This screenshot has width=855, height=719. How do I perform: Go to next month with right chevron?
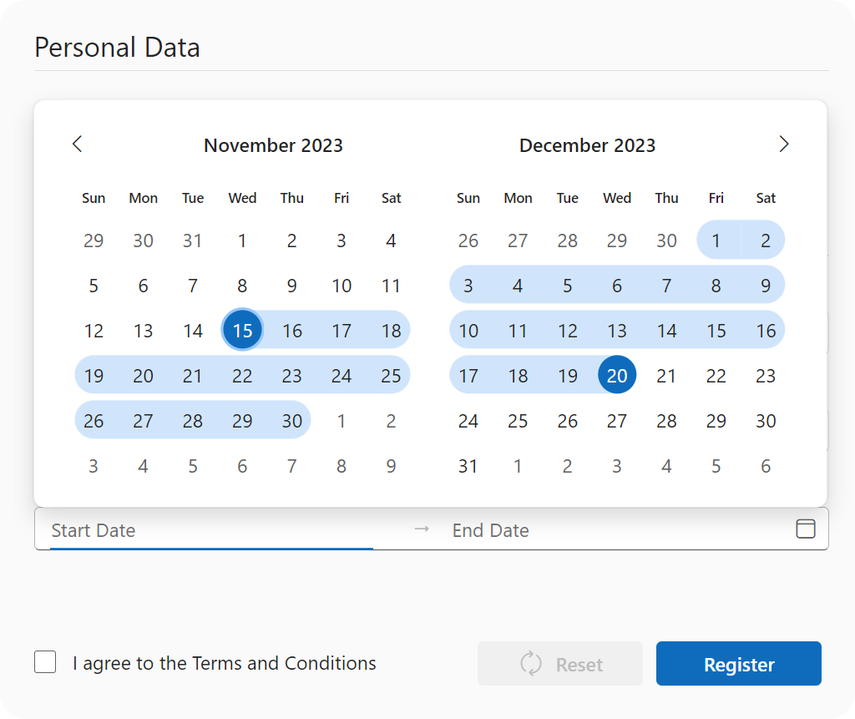pos(783,144)
